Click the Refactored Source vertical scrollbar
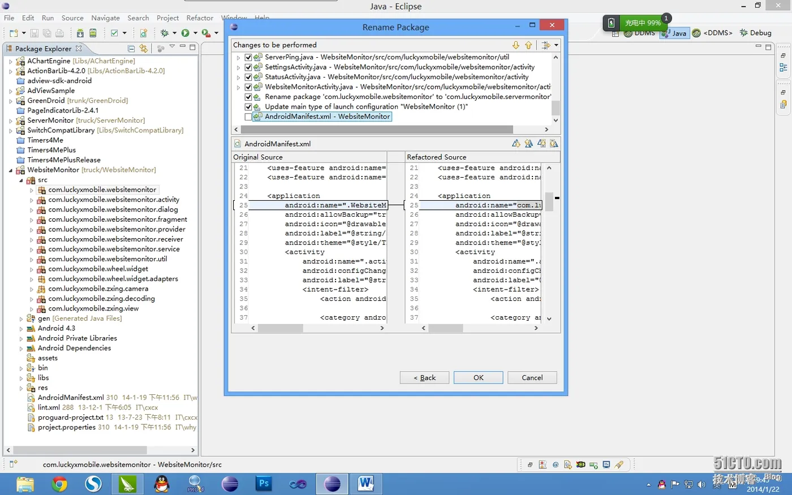The height and width of the screenshot is (495, 792). [549, 201]
